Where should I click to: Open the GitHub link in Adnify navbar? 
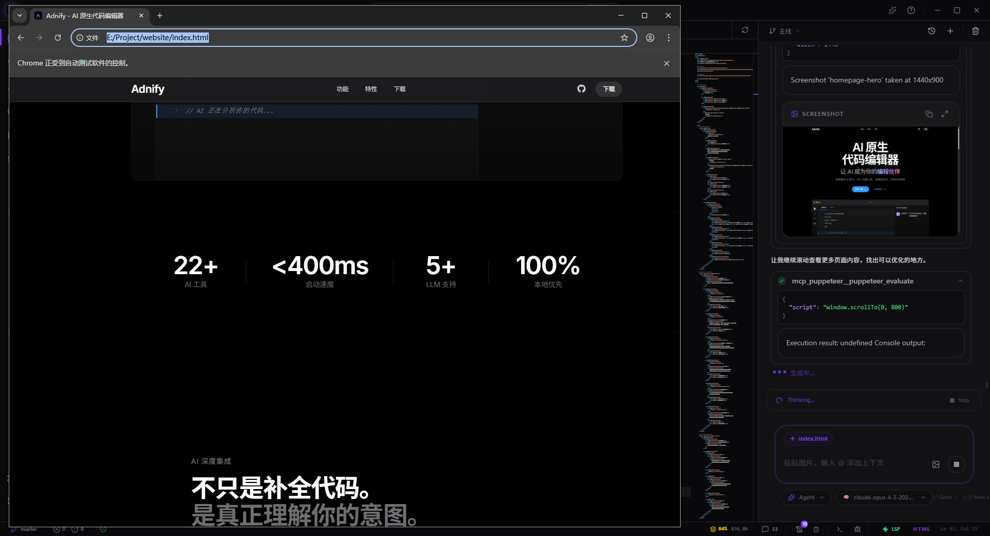coord(582,89)
